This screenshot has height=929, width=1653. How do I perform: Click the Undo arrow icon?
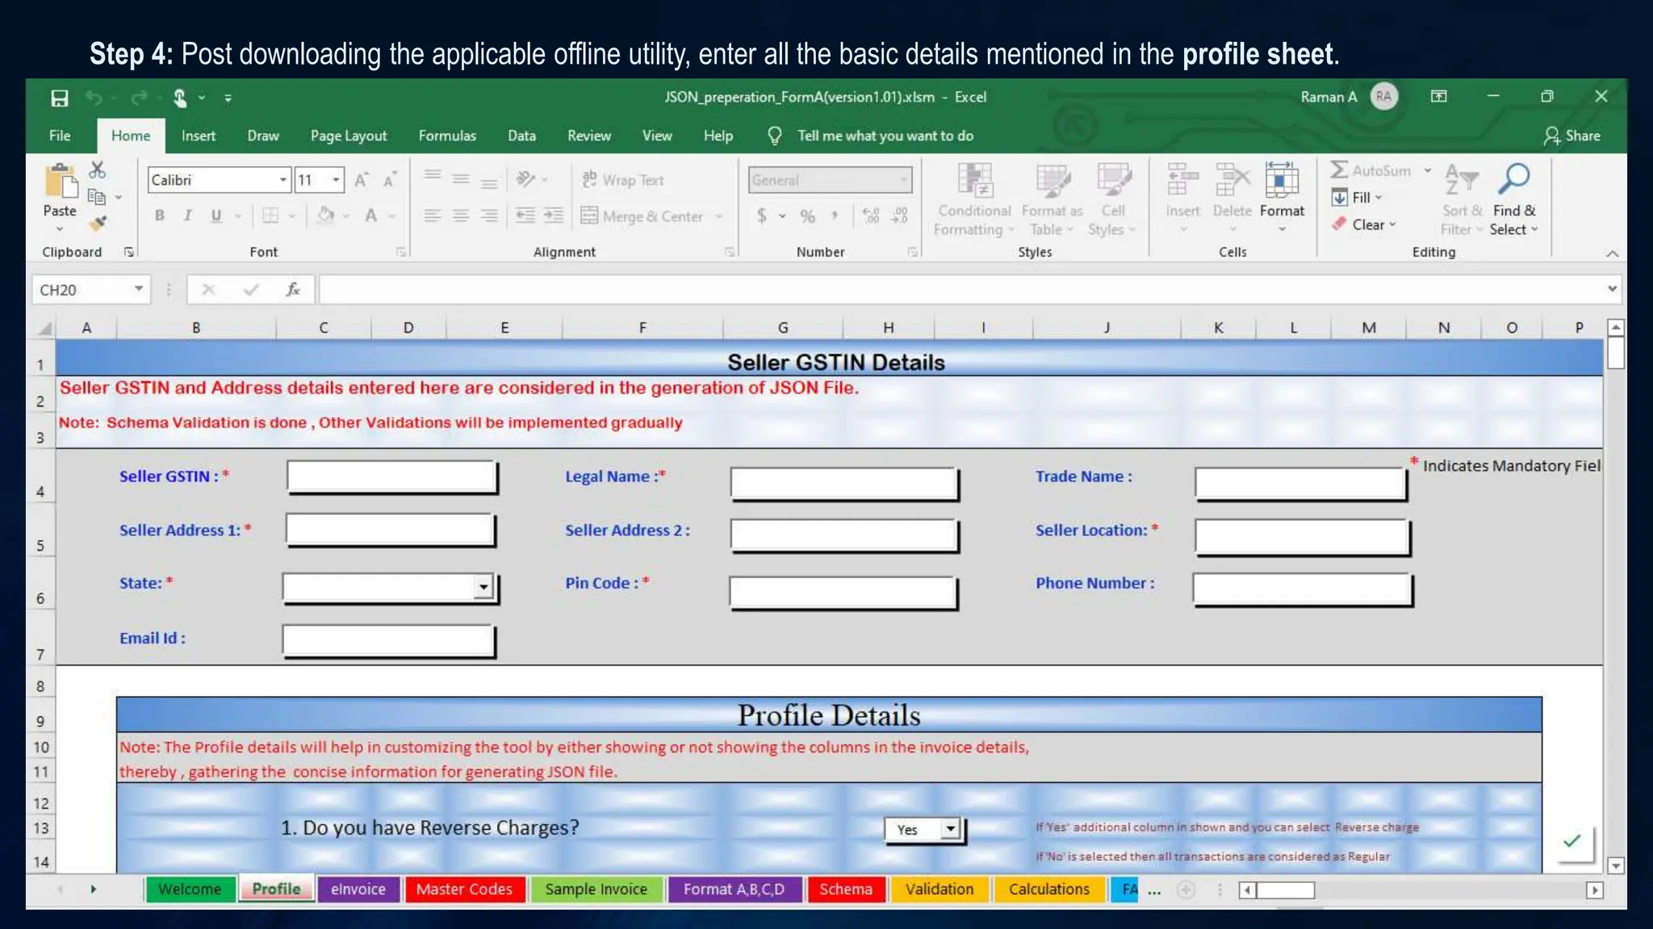click(x=94, y=98)
